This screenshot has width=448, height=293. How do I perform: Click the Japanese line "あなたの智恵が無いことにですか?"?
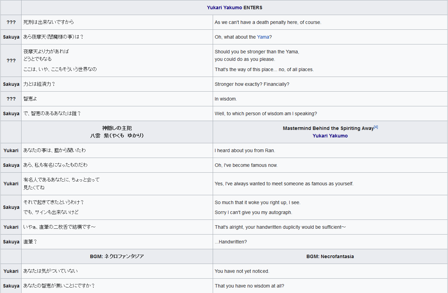click(x=59, y=286)
